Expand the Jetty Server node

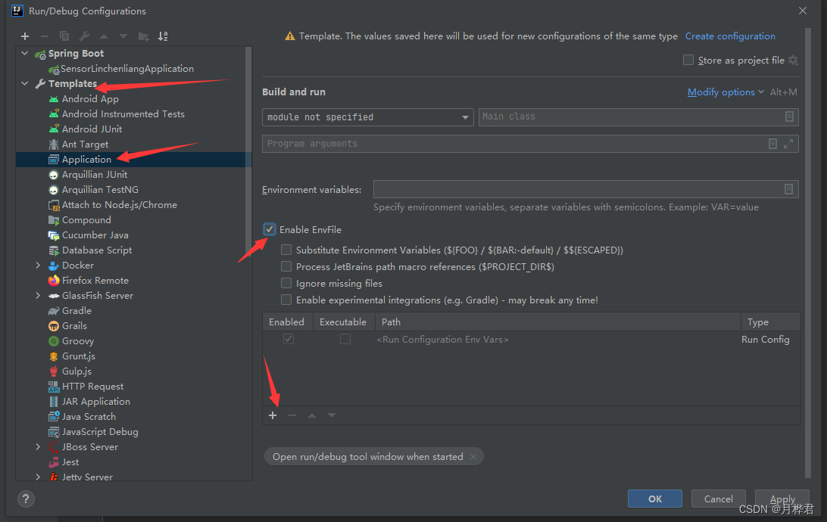click(38, 477)
